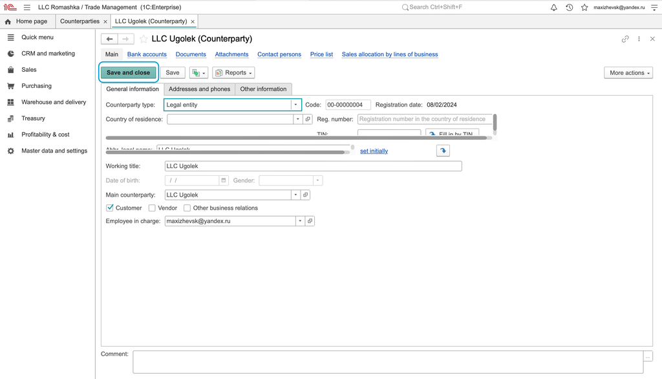This screenshot has width=662, height=379.
Task: Copy link to this counterparty icon
Action: click(625, 39)
